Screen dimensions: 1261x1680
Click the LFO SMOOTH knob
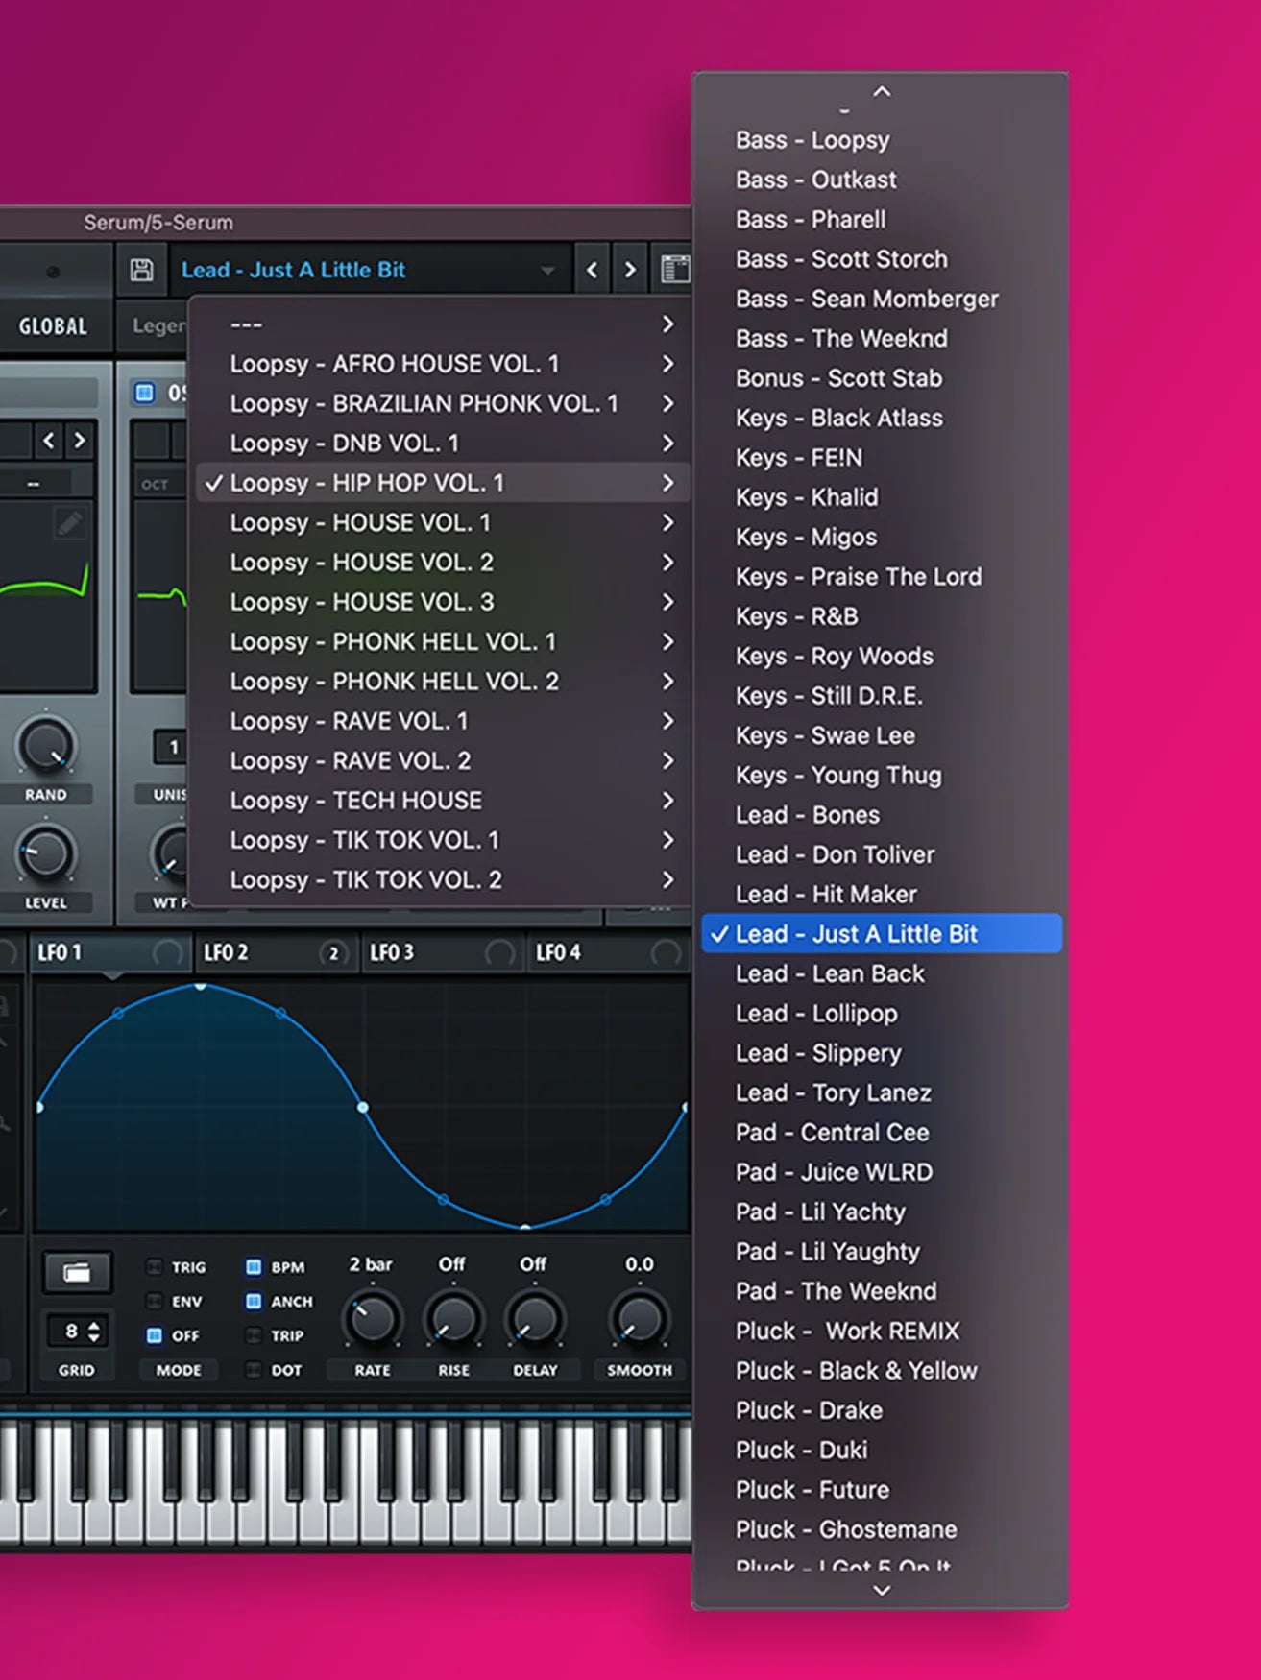(640, 1320)
